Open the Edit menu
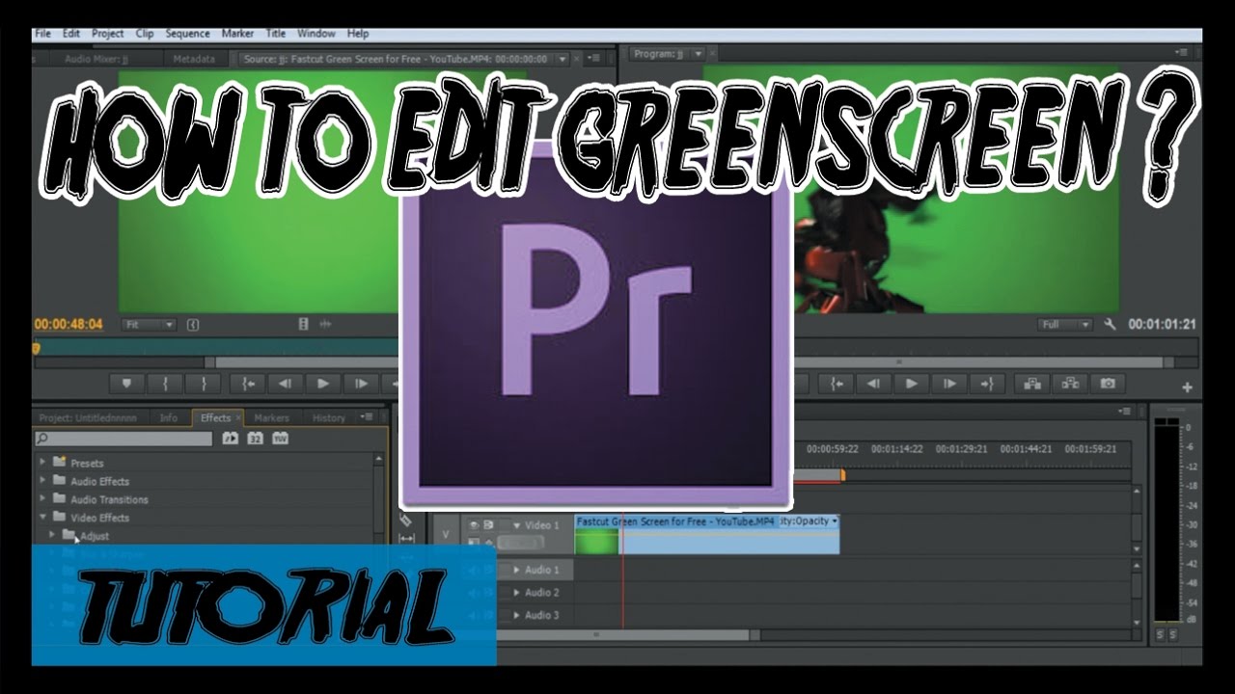The width and height of the screenshot is (1235, 694). click(71, 34)
